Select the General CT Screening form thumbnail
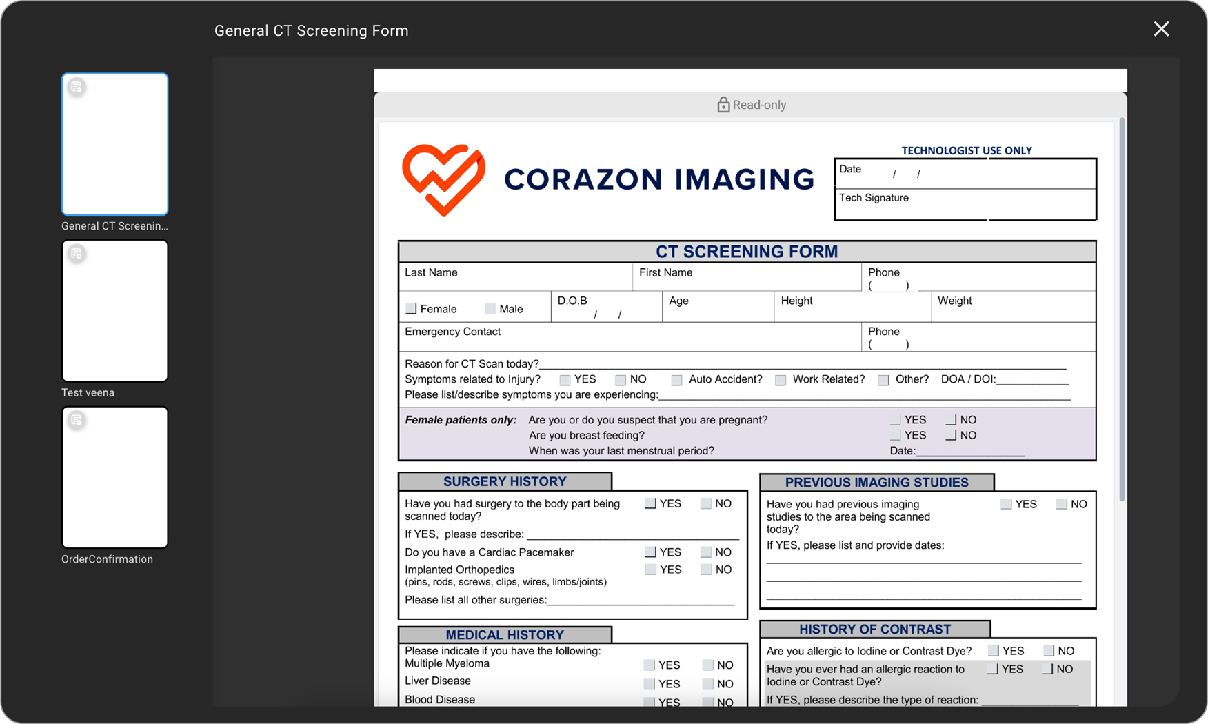Image resolution: width=1208 pixels, height=724 pixels. pos(114,144)
